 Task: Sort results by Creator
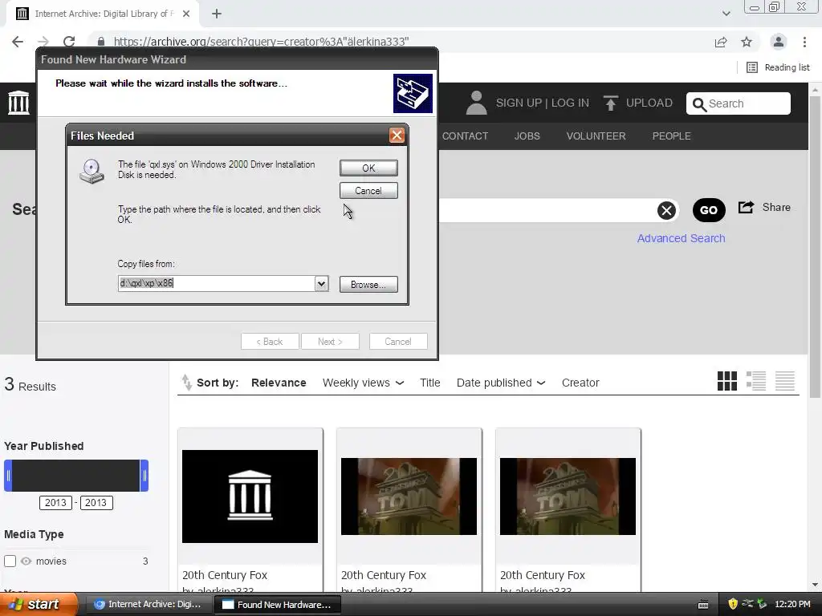coord(580,383)
